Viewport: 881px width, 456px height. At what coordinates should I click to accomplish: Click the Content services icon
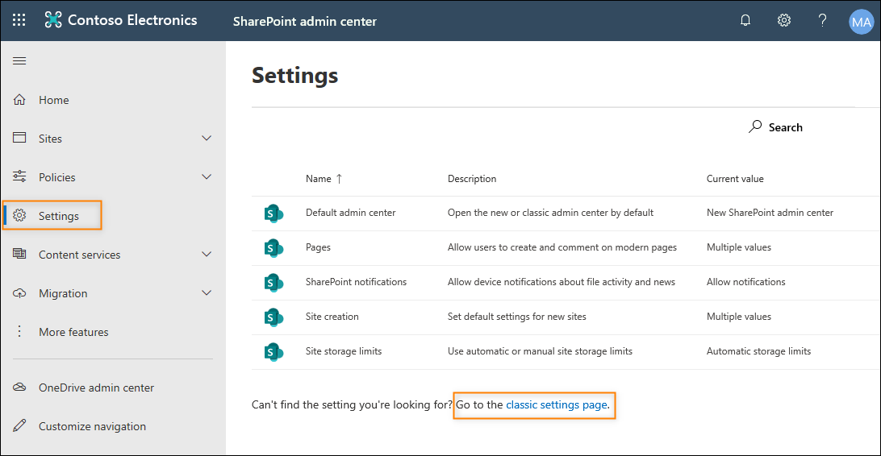pyautogui.click(x=19, y=254)
